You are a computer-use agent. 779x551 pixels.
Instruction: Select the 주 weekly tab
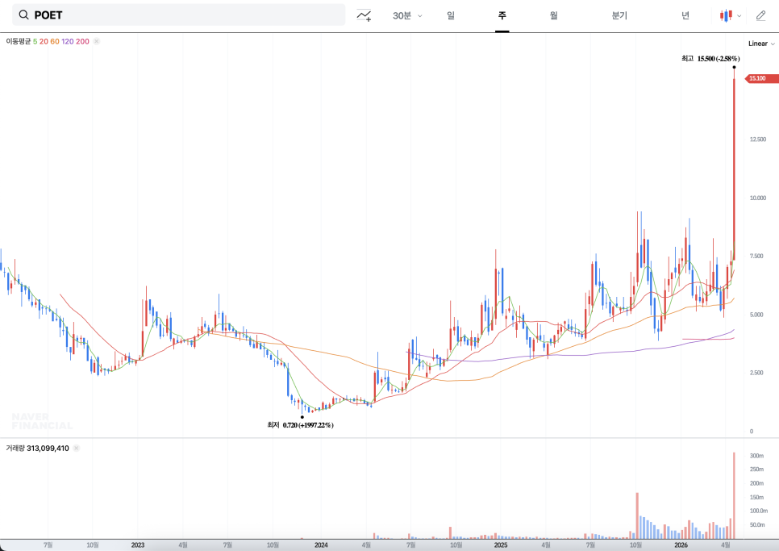(502, 15)
